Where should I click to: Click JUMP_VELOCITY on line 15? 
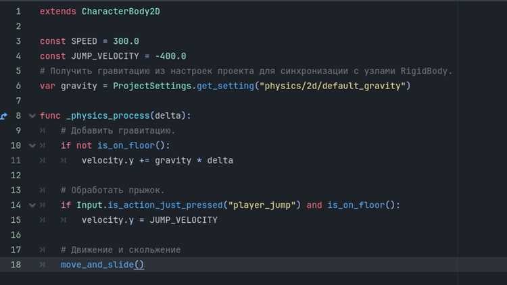[x=183, y=220]
